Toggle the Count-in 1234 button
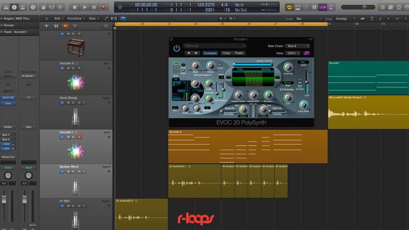Screen dimensions: 409x230 tap(323, 7)
